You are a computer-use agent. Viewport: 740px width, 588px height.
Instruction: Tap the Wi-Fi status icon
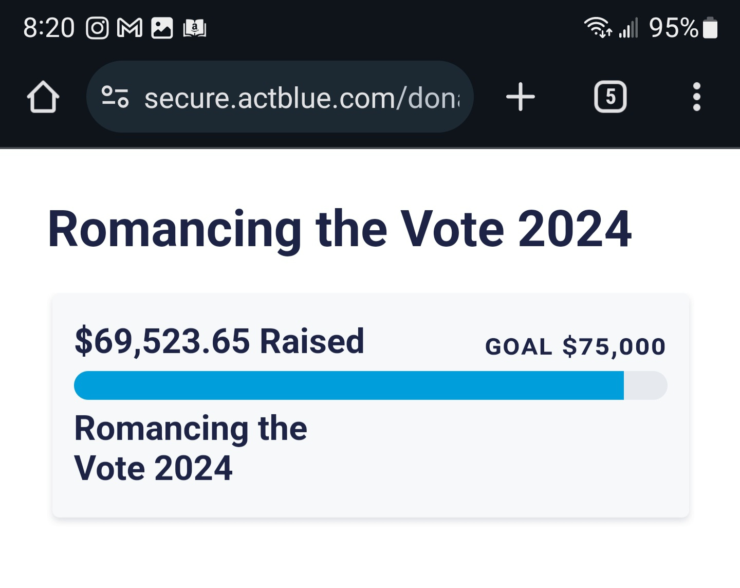[x=598, y=27]
